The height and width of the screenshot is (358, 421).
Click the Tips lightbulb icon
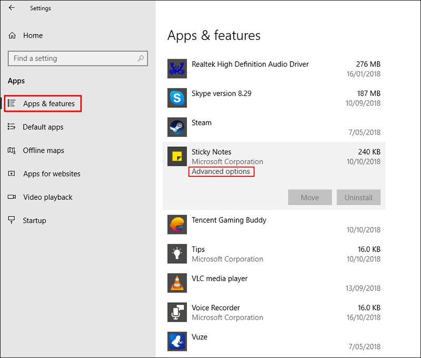click(x=177, y=254)
